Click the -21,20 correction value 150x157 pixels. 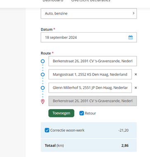124,130
